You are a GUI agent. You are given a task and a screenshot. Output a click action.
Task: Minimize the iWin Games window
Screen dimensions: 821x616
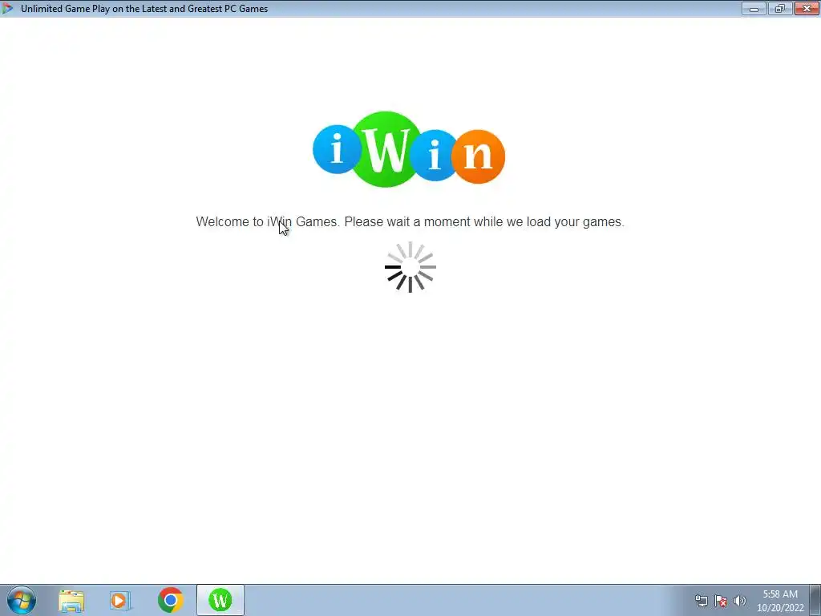(754, 8)
